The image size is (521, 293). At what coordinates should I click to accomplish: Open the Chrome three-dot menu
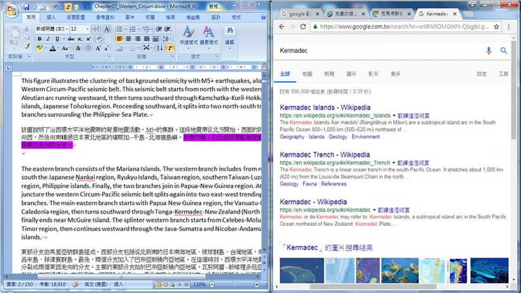point(508,27)
